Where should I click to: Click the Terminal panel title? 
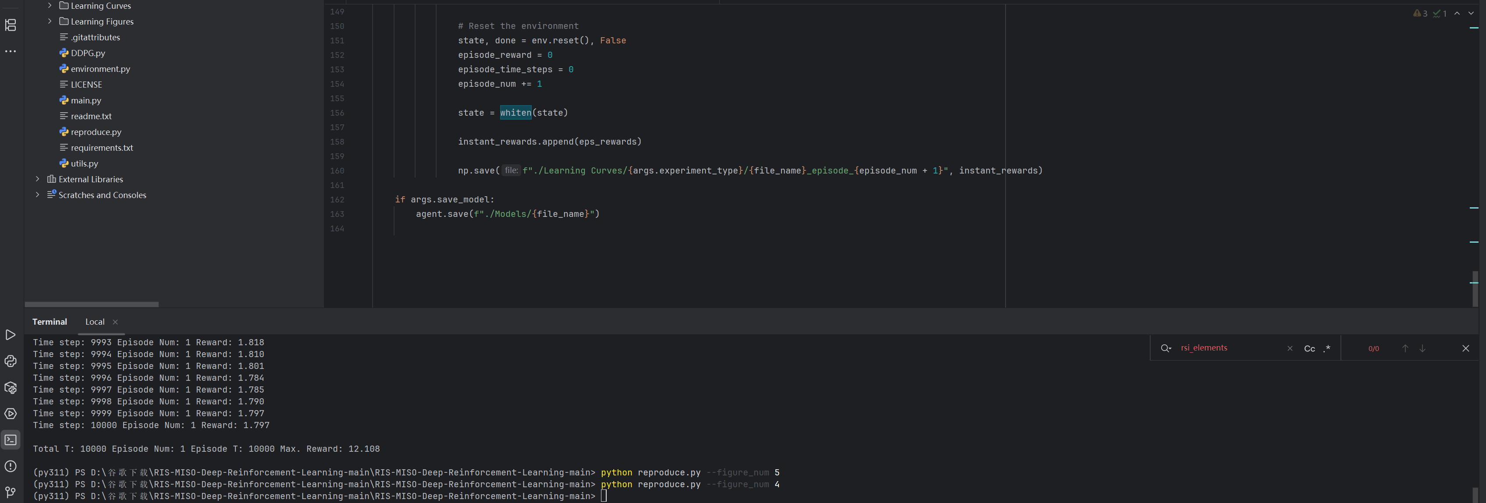click(50, 322)
